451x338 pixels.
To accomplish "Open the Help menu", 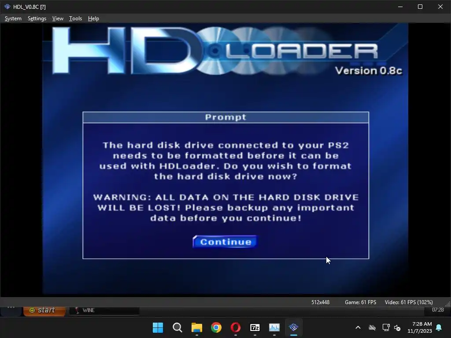I will [93, 18].
